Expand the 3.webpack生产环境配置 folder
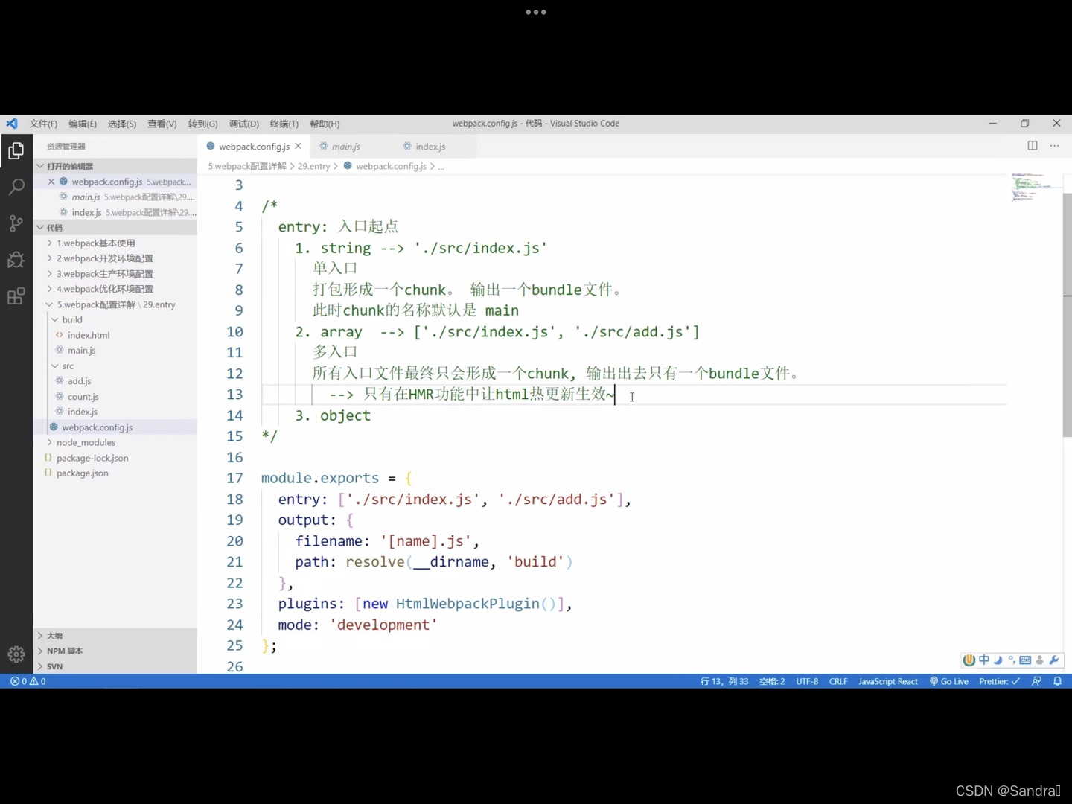 click(115, 274)
